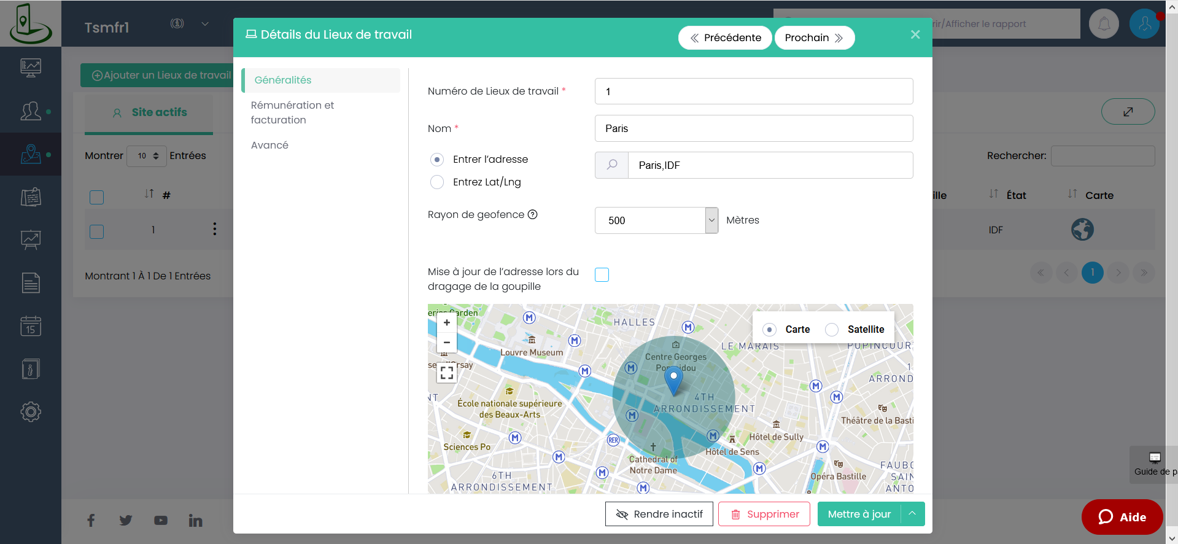Image resolution: width=1178 pixels, height=544 pixels.
Task: Click the Rendre inactif button
Action: tap(659, 514)
